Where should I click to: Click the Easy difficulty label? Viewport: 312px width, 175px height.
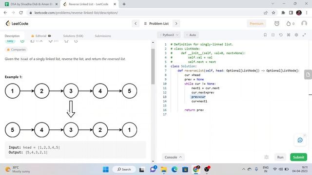tap(10, 41)
